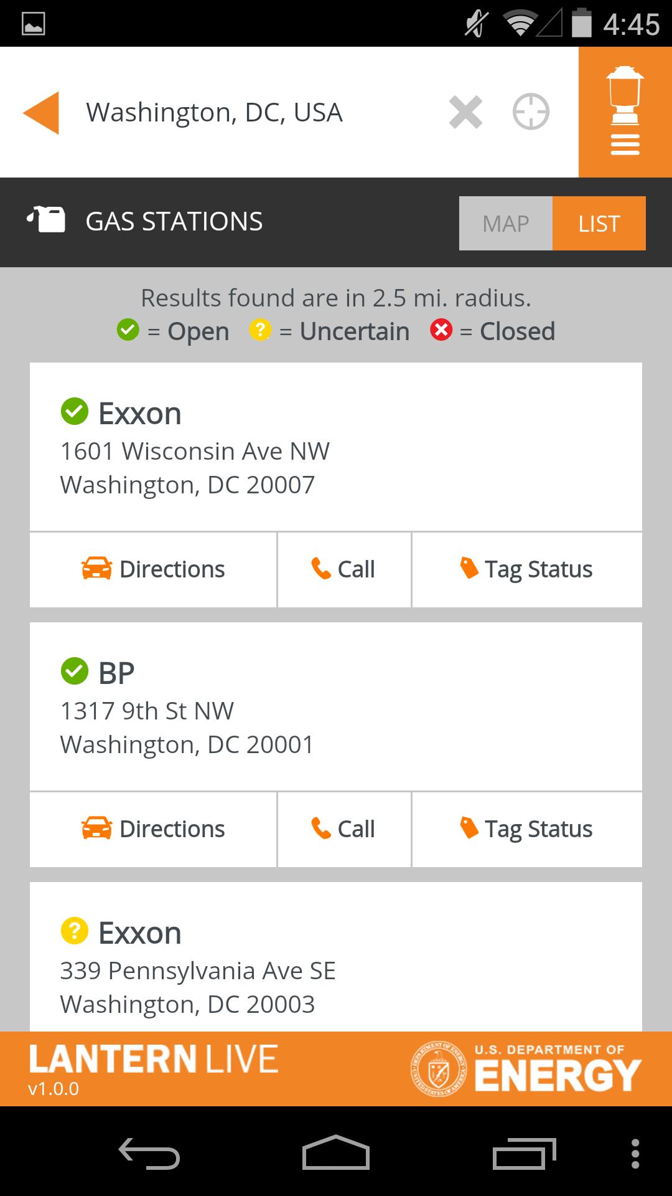The height and width of the screenshot is (1196, 672).
Task: Tap the orange back arrow
Action: click(x=41, y=113)
